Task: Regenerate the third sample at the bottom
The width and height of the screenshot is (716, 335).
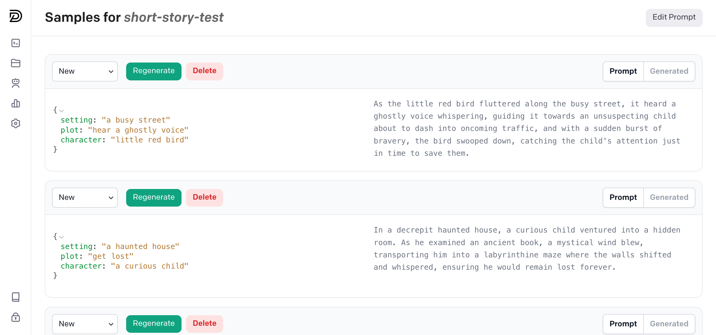Action: coord(154,324)
